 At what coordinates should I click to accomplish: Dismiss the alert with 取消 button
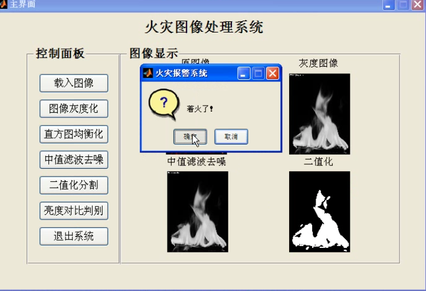(231, 137)
